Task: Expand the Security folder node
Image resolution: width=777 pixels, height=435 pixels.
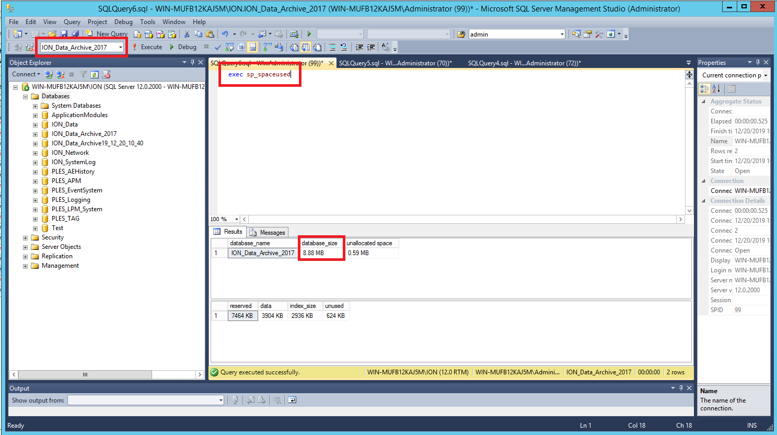Action: coord(25,237)
